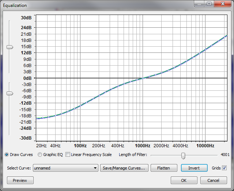Screen dimensions: 234x191
Task: Click the 4000Hz frequency axis label
Action: click(180, 146)
